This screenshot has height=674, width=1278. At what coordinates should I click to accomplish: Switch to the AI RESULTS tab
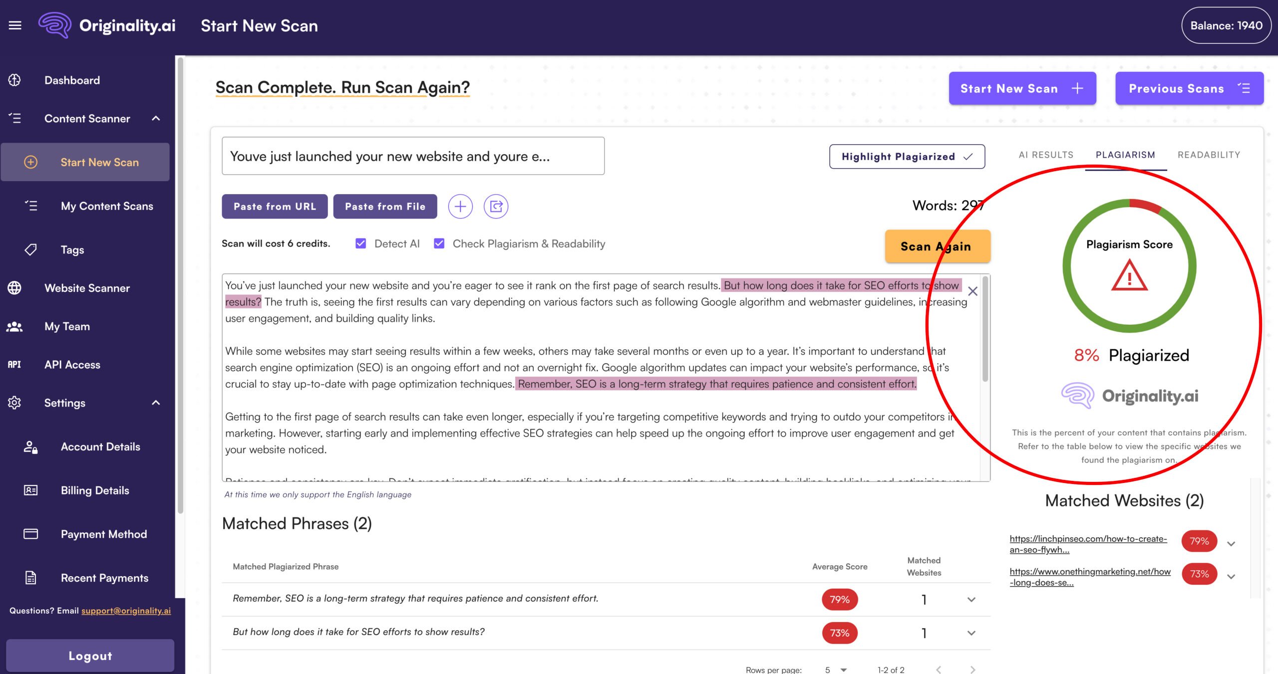point(1046,155)
